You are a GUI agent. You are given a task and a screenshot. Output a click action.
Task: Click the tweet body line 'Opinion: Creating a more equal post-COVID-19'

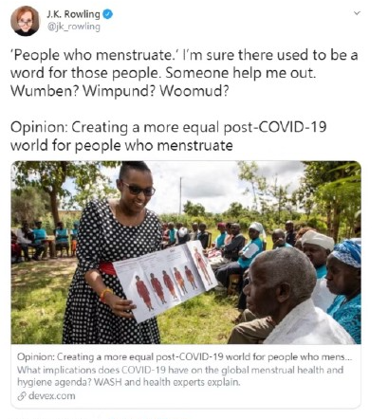pyautogui.click(x=168, y=127)
